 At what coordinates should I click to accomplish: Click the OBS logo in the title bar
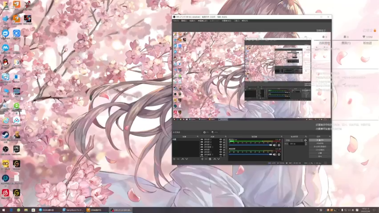174,17
